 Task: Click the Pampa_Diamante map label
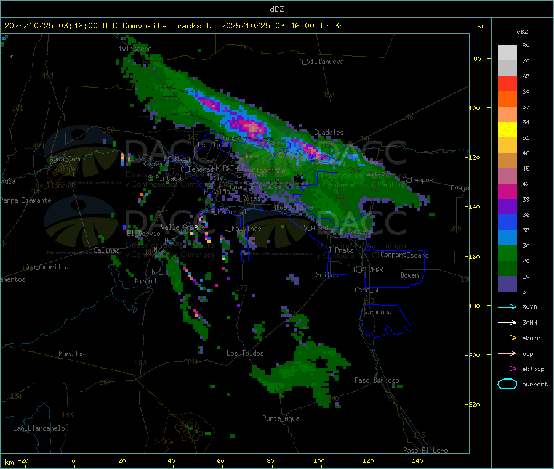(26, 200)
